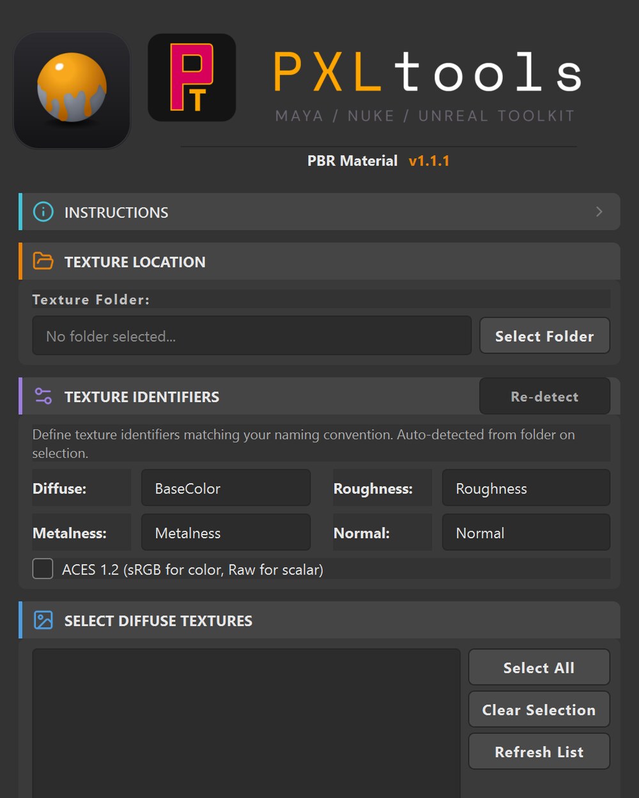The width and height of the screenshot is (639, 798).
Task: Click the Refresh List button
Action: (539, 751)
